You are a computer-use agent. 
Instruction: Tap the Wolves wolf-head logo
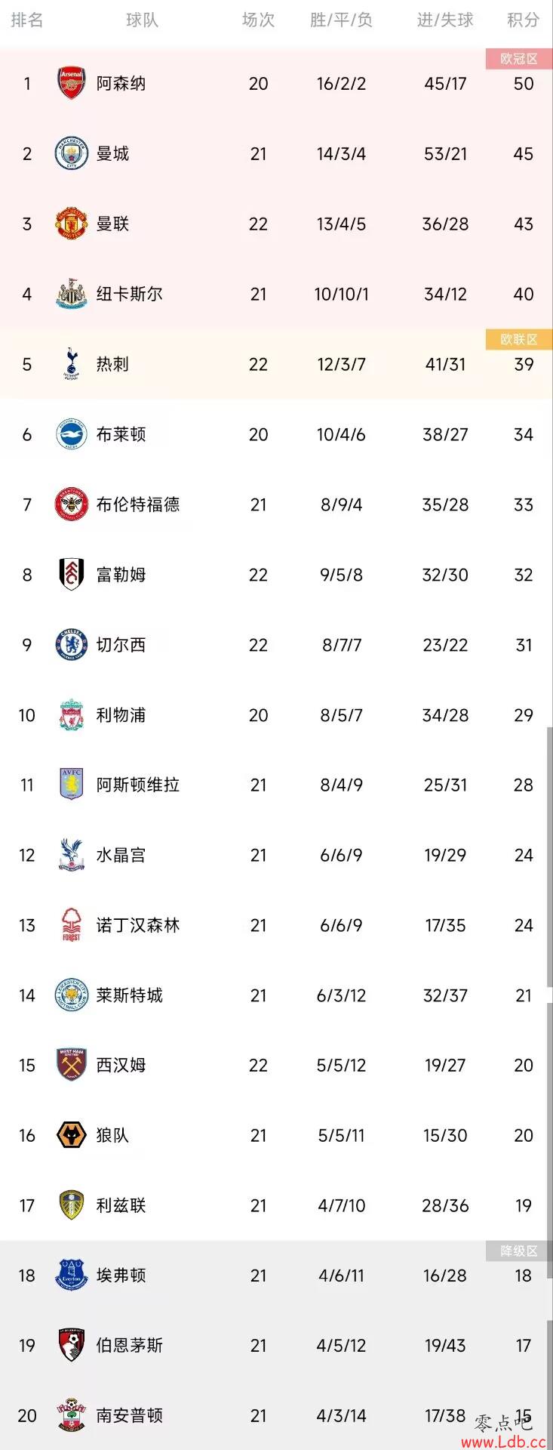tap(72, 1135)
